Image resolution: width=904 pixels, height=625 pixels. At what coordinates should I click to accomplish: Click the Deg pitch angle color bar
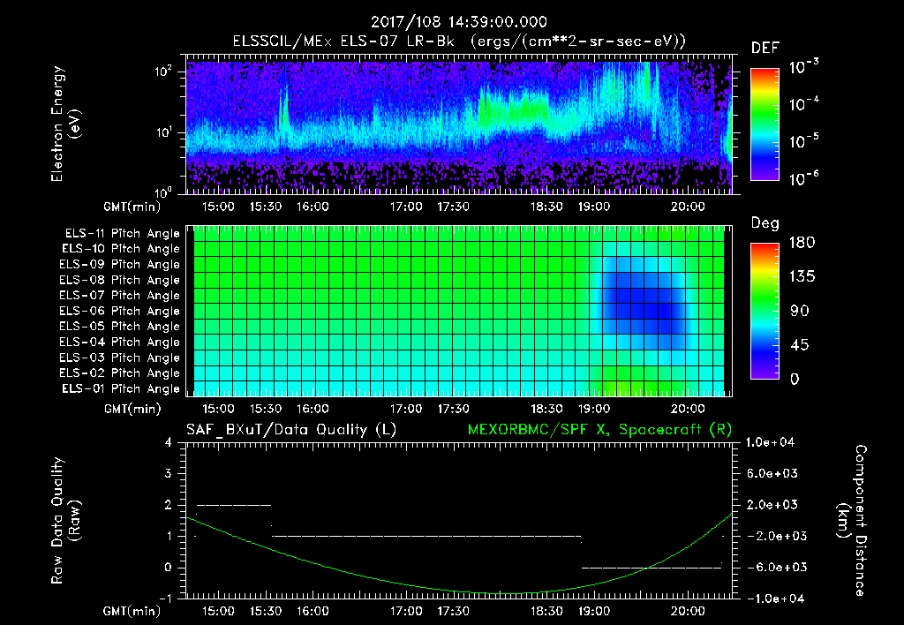pos(765,311)
